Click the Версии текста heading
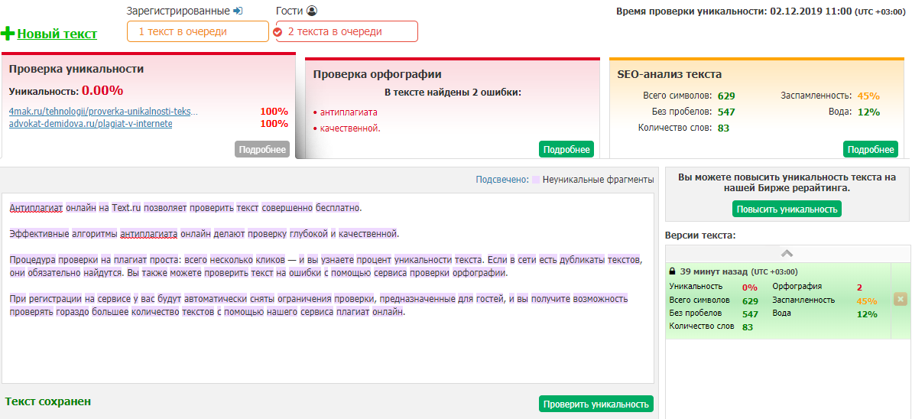 (700, 235)
